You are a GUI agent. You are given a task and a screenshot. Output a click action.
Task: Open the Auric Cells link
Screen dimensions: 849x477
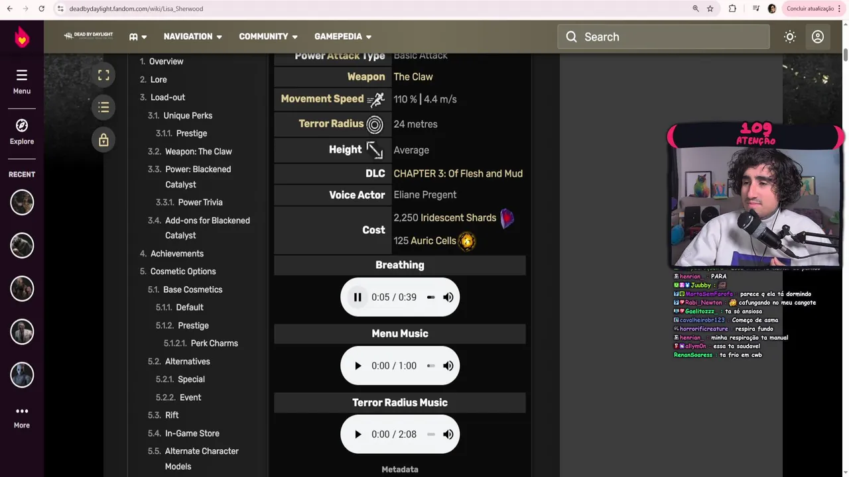(433, 241)
